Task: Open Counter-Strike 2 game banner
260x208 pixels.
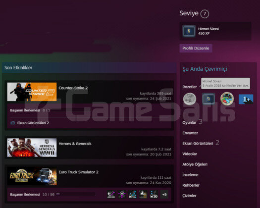Action: point(32,92)
